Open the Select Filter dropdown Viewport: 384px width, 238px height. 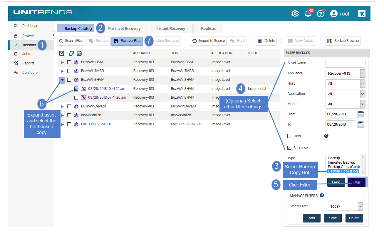coord(346,206)
